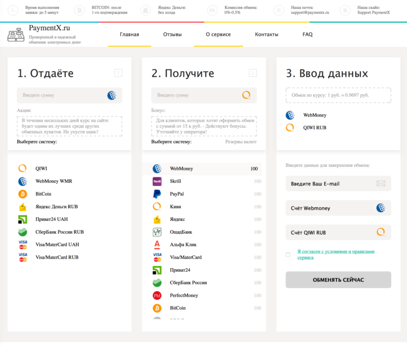The width and height of the screenshot is (407, 346).
Task: Choose the Альфа Клик icon
Action: pos(157,244)
